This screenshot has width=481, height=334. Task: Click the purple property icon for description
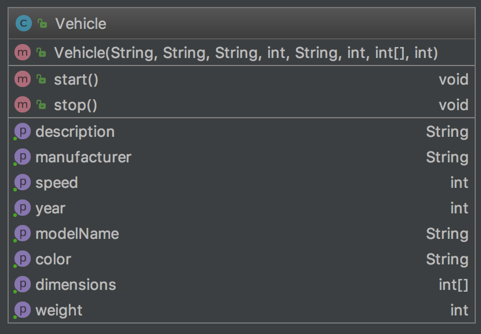23,132
